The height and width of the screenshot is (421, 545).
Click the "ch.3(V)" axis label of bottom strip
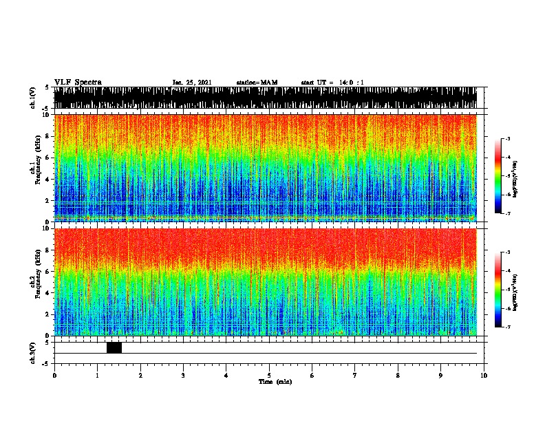pos(32,354)
